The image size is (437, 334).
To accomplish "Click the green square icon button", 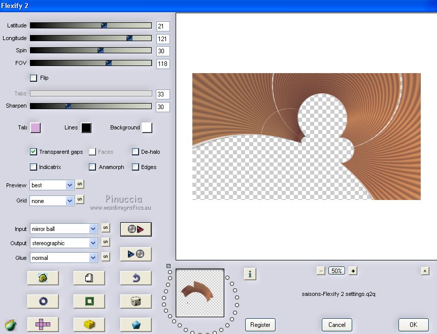I will pos(89,301).
